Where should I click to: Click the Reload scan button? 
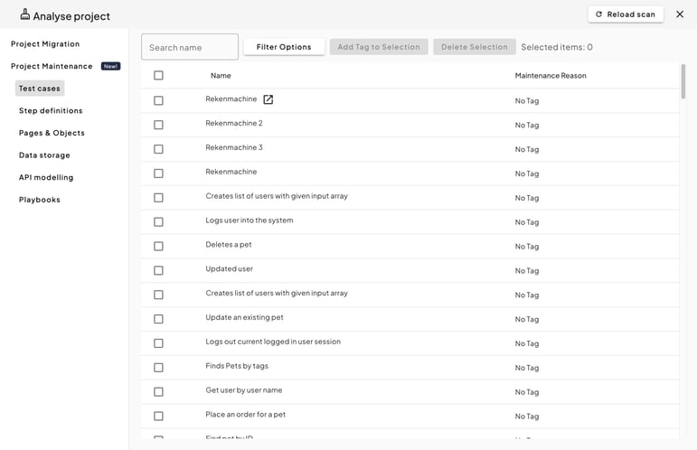pyautogui.click(x=626, y=14)
